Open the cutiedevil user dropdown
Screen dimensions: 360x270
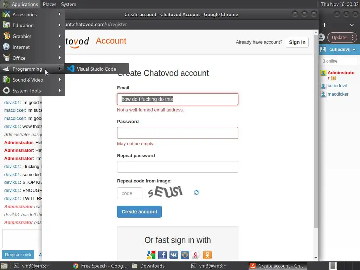pyautogui.click(x=342, y=50)
